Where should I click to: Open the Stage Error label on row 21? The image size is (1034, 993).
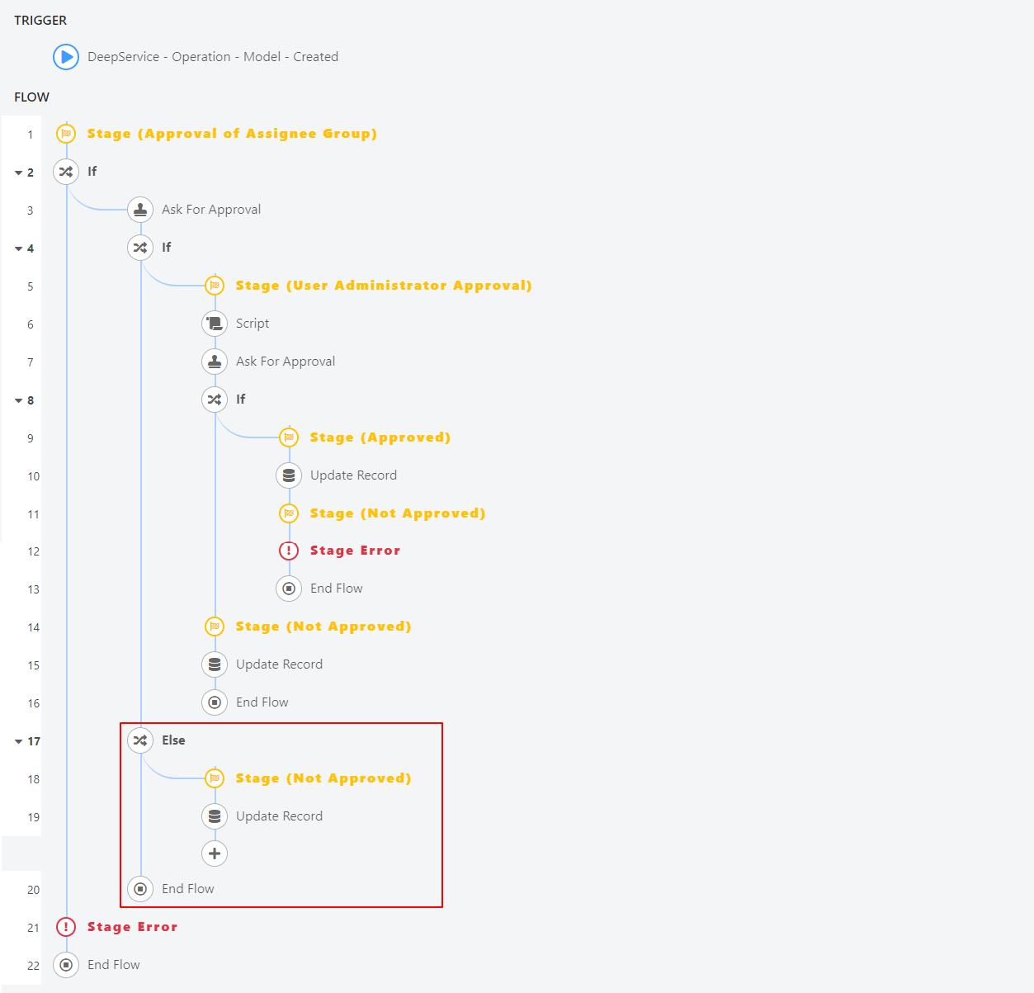coord(133,927)
